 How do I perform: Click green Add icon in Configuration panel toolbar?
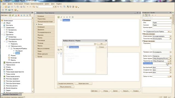pos(10,15)
